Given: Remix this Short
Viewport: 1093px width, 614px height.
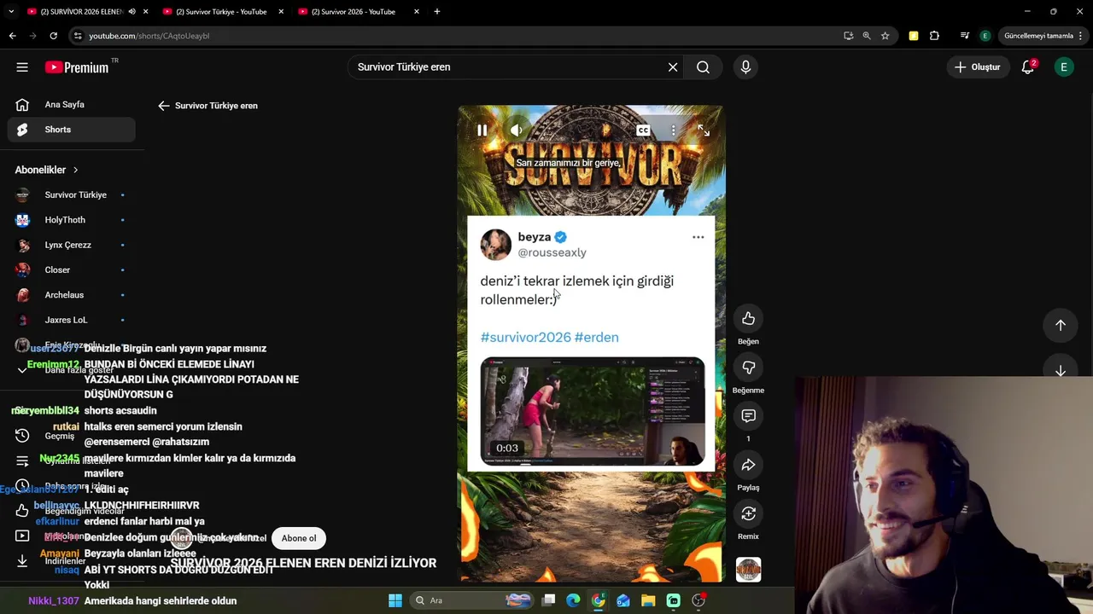Looking at the screenshot, I should (748, 513).
